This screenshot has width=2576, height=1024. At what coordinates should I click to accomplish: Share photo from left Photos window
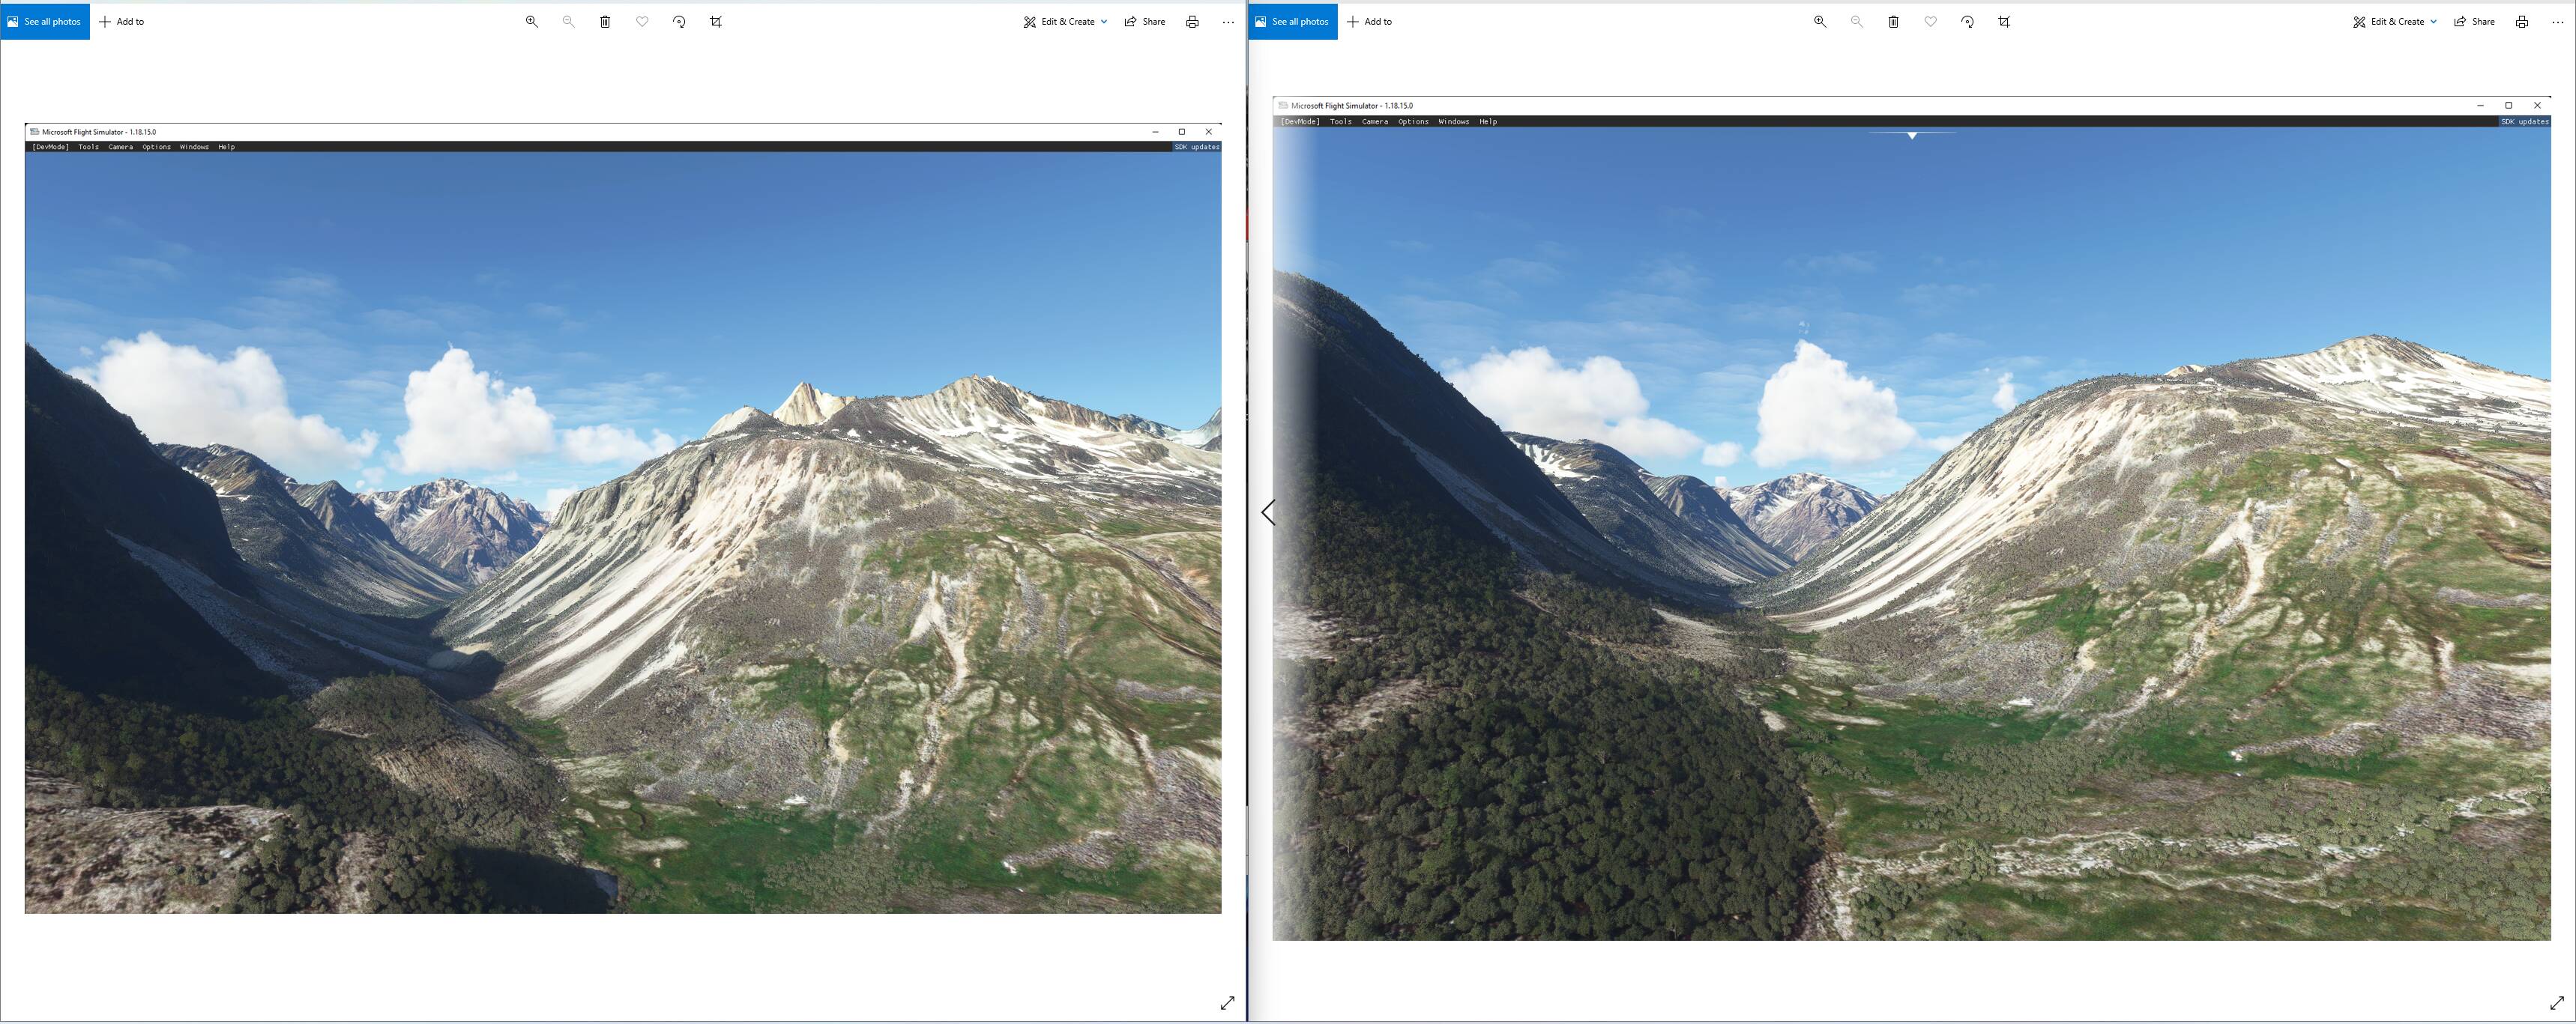[x=1145, y=21]
